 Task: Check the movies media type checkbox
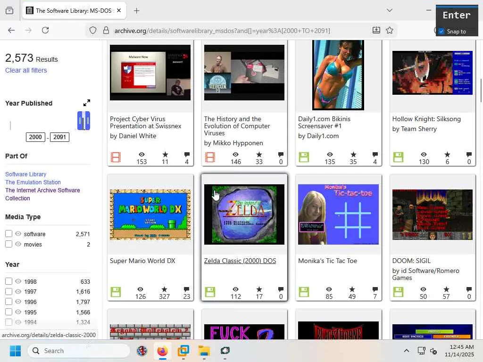8,244
